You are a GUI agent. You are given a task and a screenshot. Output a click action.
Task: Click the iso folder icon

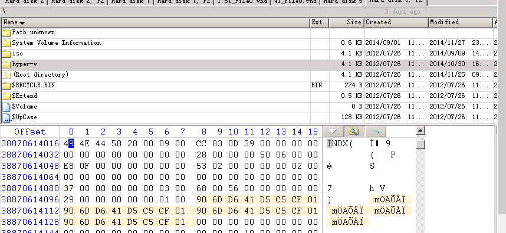click(6, 54)
